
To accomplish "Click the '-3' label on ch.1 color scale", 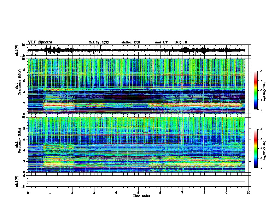I will point(261,71).
